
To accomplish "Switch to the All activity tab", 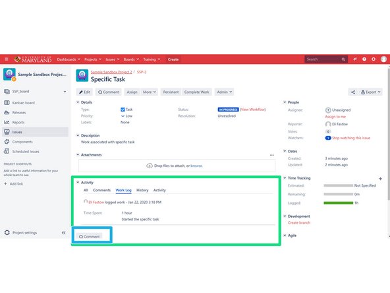I will [x=86, y=190].
